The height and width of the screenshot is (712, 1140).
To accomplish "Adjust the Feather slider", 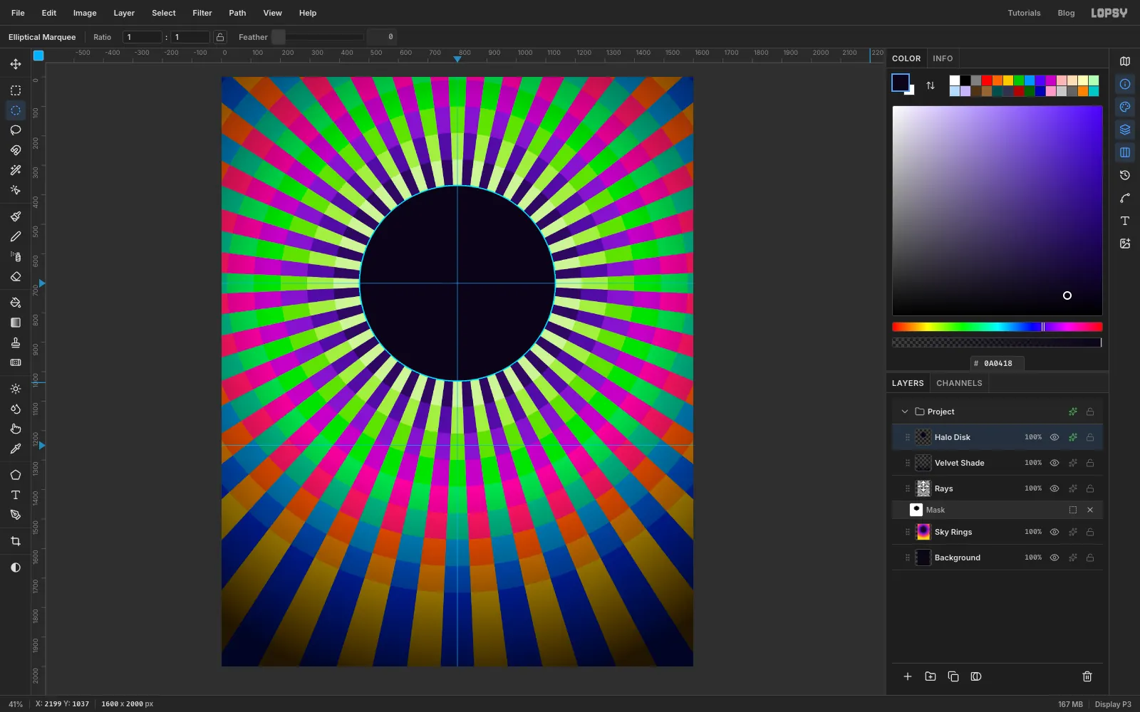I will [x=318, y=37].
